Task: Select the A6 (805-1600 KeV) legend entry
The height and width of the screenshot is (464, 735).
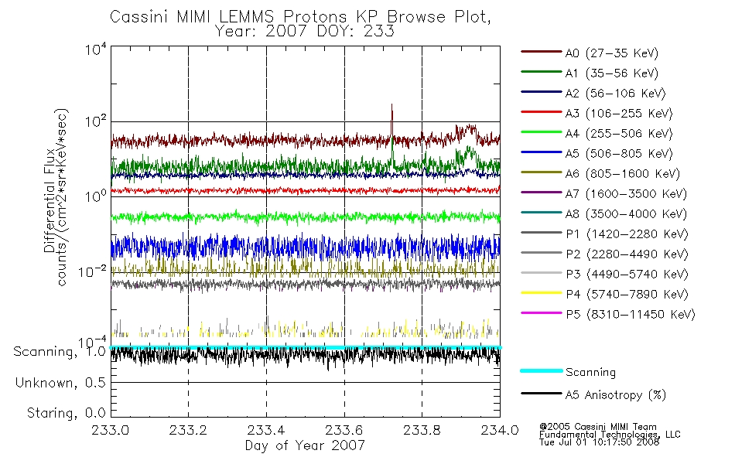Action: [600, 173]
